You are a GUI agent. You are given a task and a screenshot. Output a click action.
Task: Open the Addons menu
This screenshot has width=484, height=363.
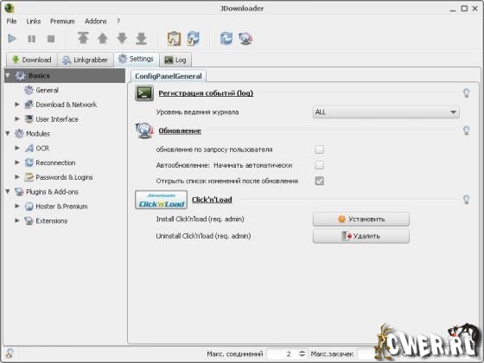coord(96,22)
